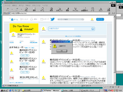Viewport: 123px width, 92px height.
Task: Open the File (ファイル) menu
Action: 7,5
